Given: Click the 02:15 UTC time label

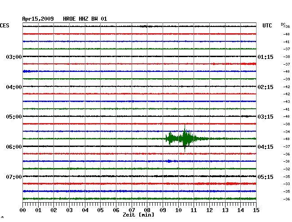Looking at the screenshot, I should pos(265,87).
